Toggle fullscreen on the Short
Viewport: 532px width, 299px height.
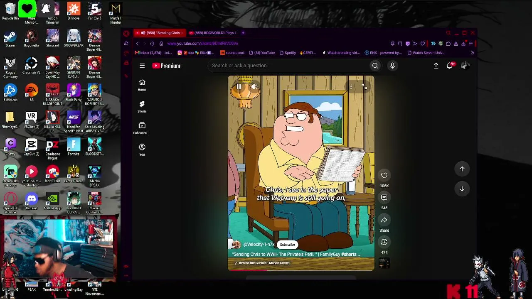point(365,87)
